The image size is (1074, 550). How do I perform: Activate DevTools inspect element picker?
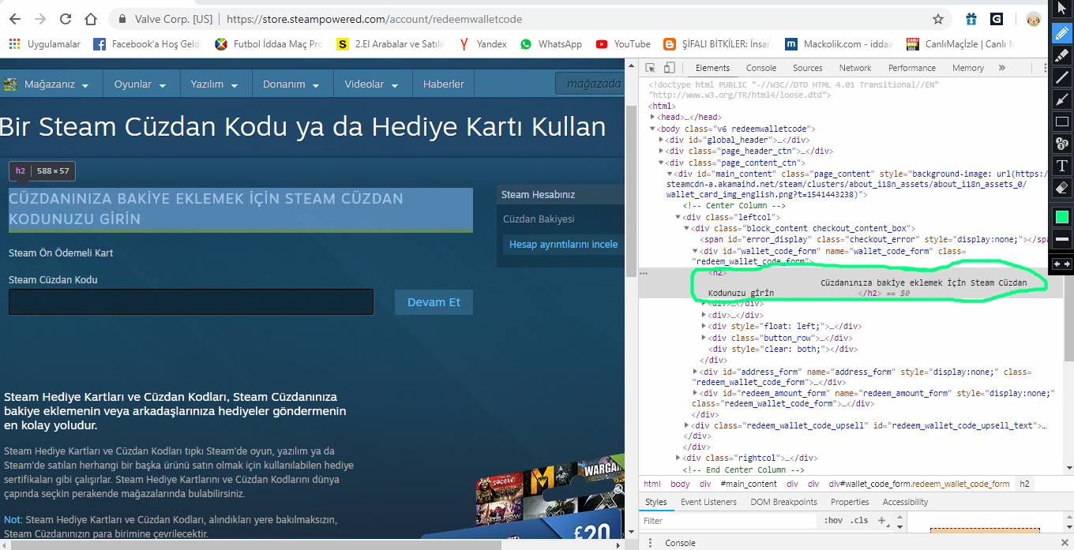coord(650,68)
